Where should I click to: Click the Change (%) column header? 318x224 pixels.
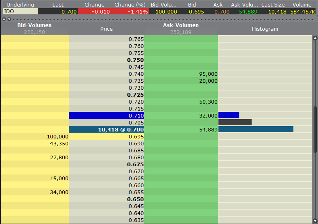click(x=130, y=5)
